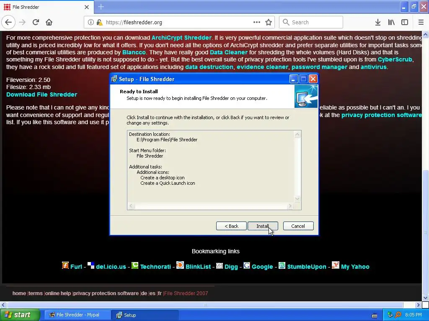
Task: Click the Install button in setup
Action: point(263,226)
